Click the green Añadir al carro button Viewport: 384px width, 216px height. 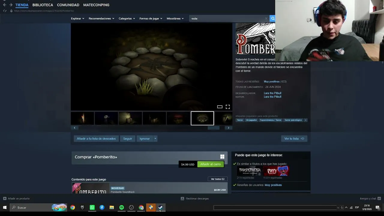pos(211,164)
